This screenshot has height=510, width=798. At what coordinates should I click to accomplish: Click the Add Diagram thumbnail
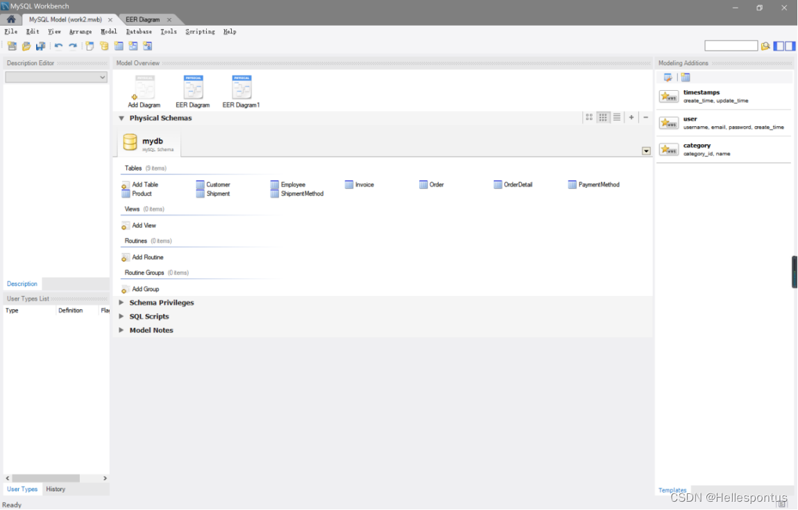coord(144,91)
